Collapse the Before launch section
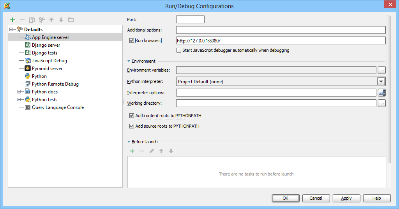The height and width of the screenshot is (209, 399). click(x=129, y=142)
